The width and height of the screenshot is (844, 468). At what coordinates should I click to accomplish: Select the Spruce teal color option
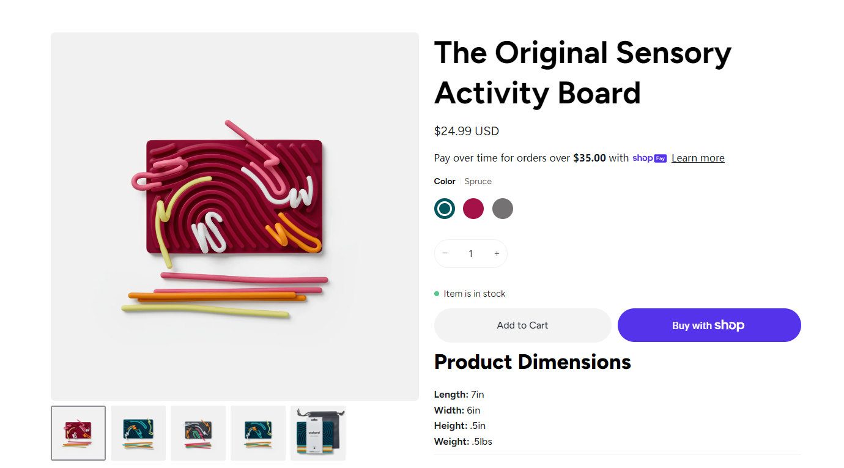(x=445, y=209)
